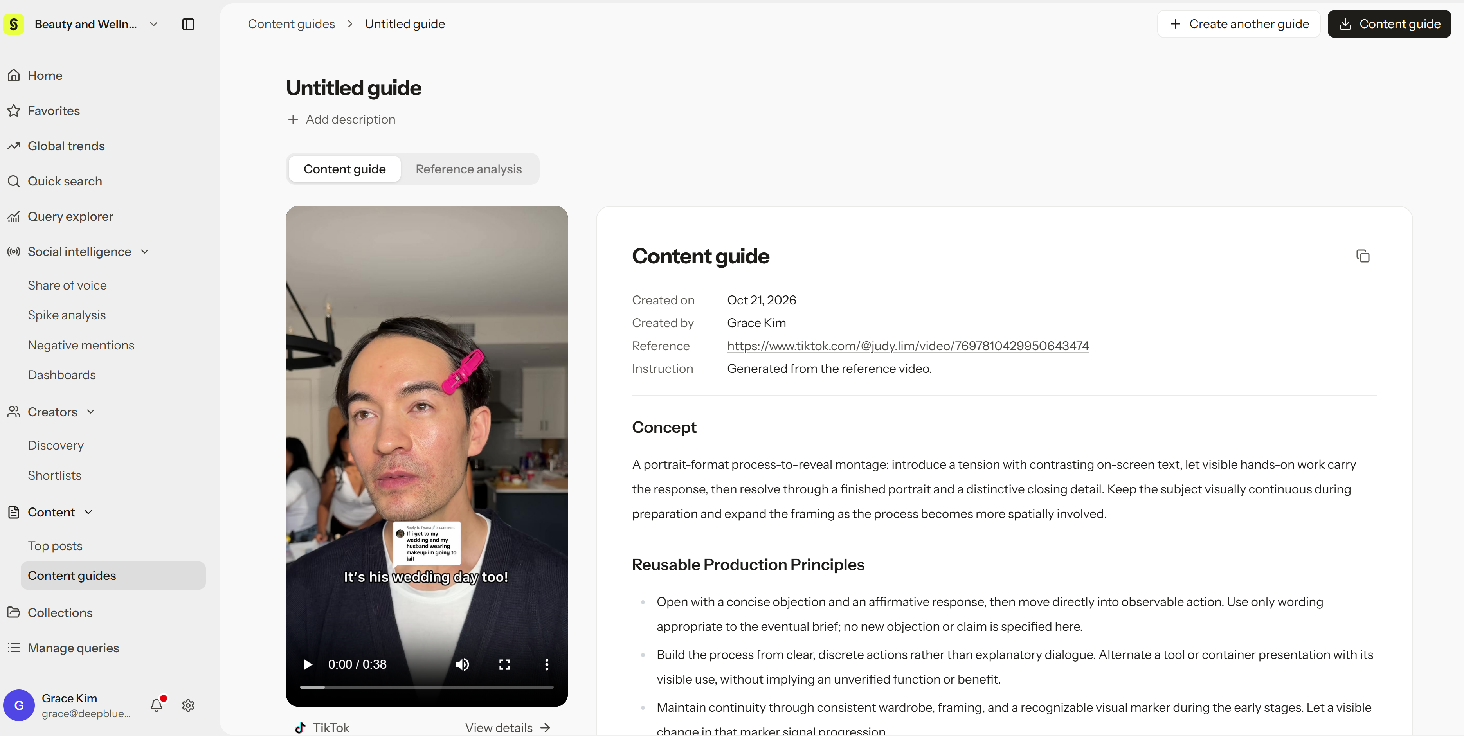Collapse the Social intelligence section
Viewport: 1464px width, 736px height.
point(144,251)
